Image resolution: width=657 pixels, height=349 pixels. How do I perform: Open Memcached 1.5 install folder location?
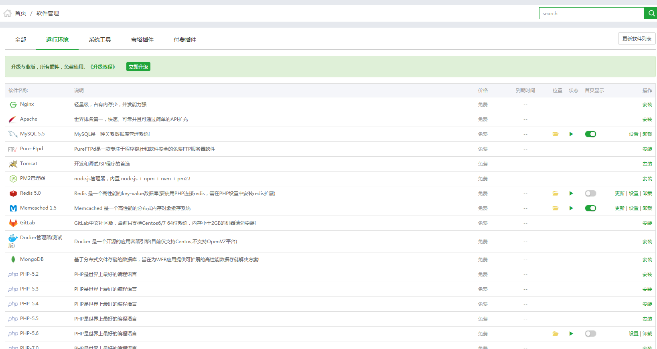pyautogui.click(x=556, y=208)
